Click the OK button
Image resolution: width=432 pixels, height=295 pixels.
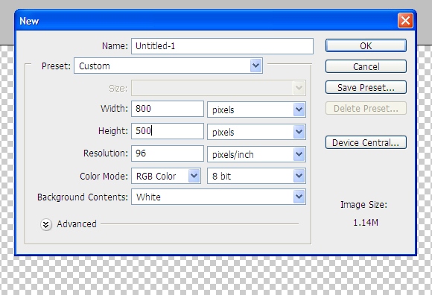pos(366,45)
